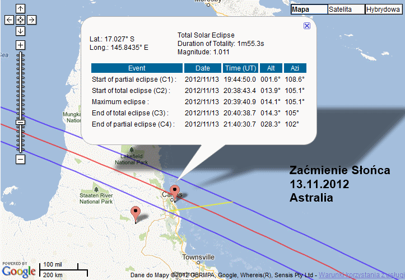Switch to the Mapa map view
Viewport: 405px width, 280px height.
309,10
